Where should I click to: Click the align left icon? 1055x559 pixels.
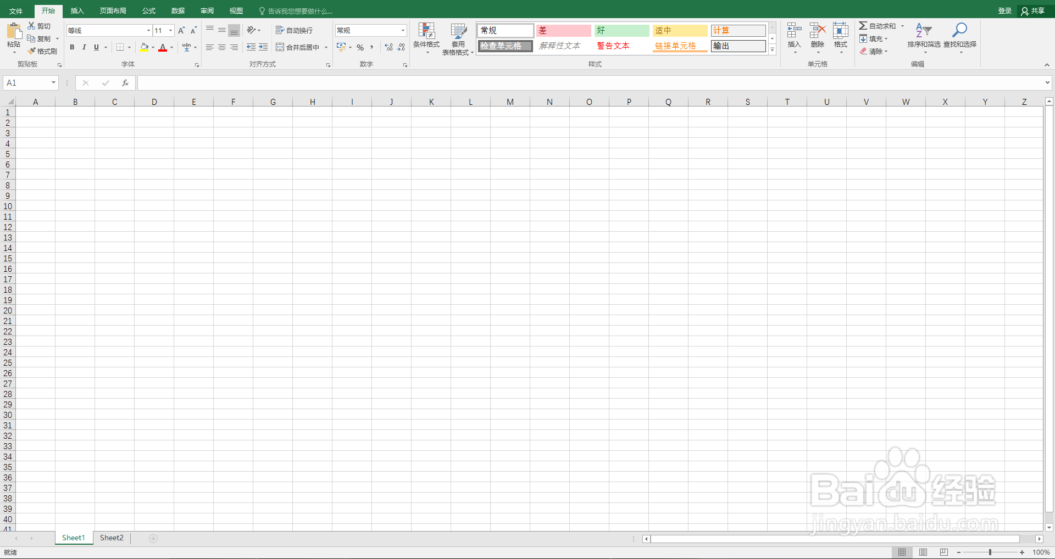point(210,47)
